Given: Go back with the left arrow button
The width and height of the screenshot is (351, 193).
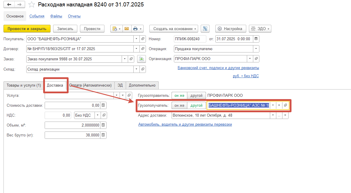Looking at the screenshot, I should pyautogui.click(x=9, y=5).
